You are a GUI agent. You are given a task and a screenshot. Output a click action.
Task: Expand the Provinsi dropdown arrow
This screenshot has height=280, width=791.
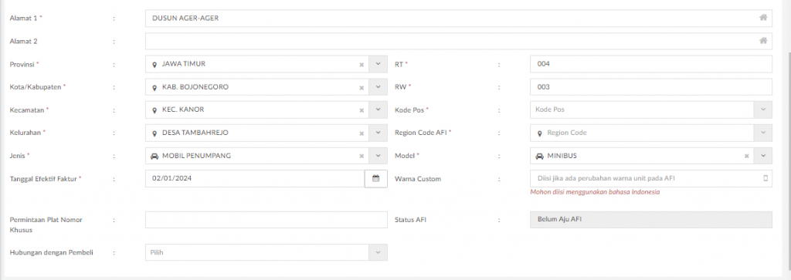tap(379, 65)
